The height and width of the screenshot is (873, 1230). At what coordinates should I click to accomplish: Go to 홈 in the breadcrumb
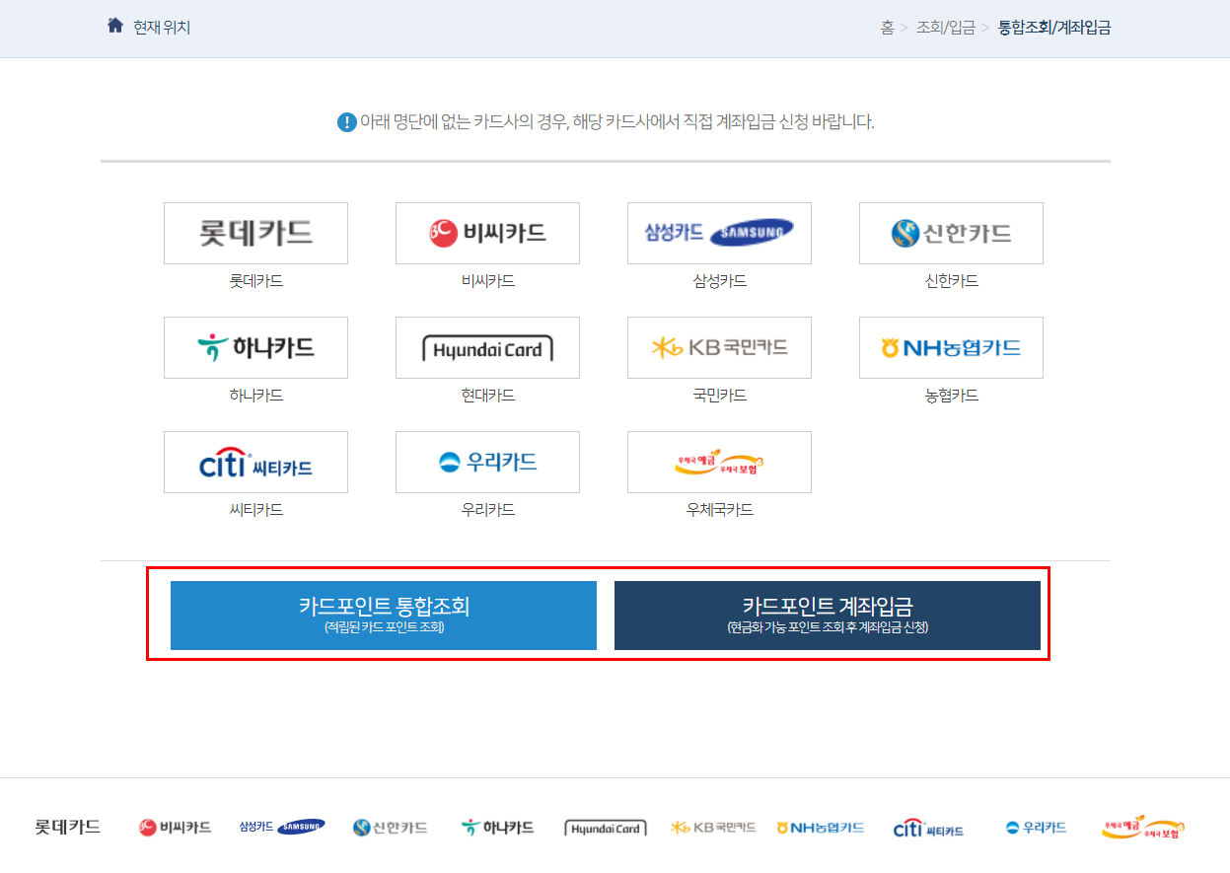(888, 28)
